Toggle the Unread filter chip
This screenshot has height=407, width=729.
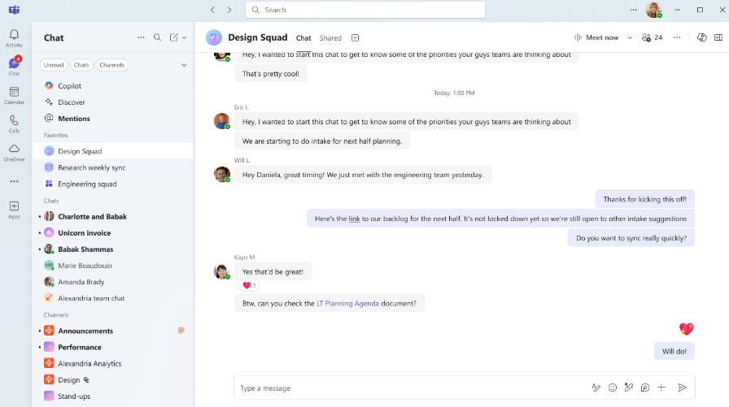(x=54, y=65)
